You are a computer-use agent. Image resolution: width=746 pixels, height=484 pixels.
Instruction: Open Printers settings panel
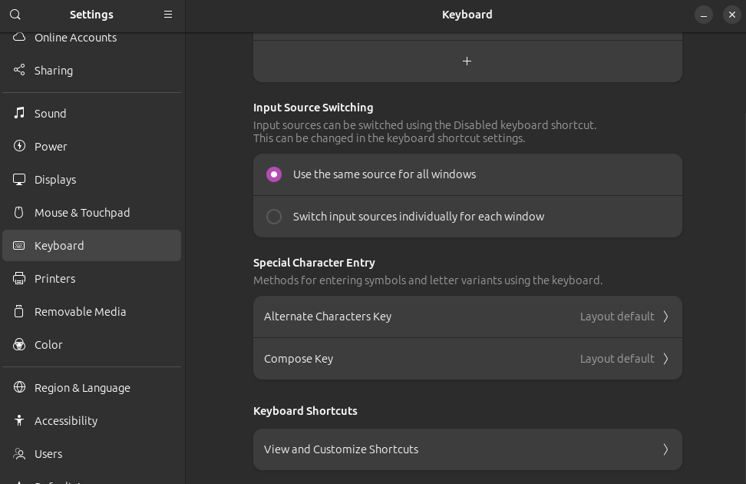pyautogui.click(x=92, y=279)
